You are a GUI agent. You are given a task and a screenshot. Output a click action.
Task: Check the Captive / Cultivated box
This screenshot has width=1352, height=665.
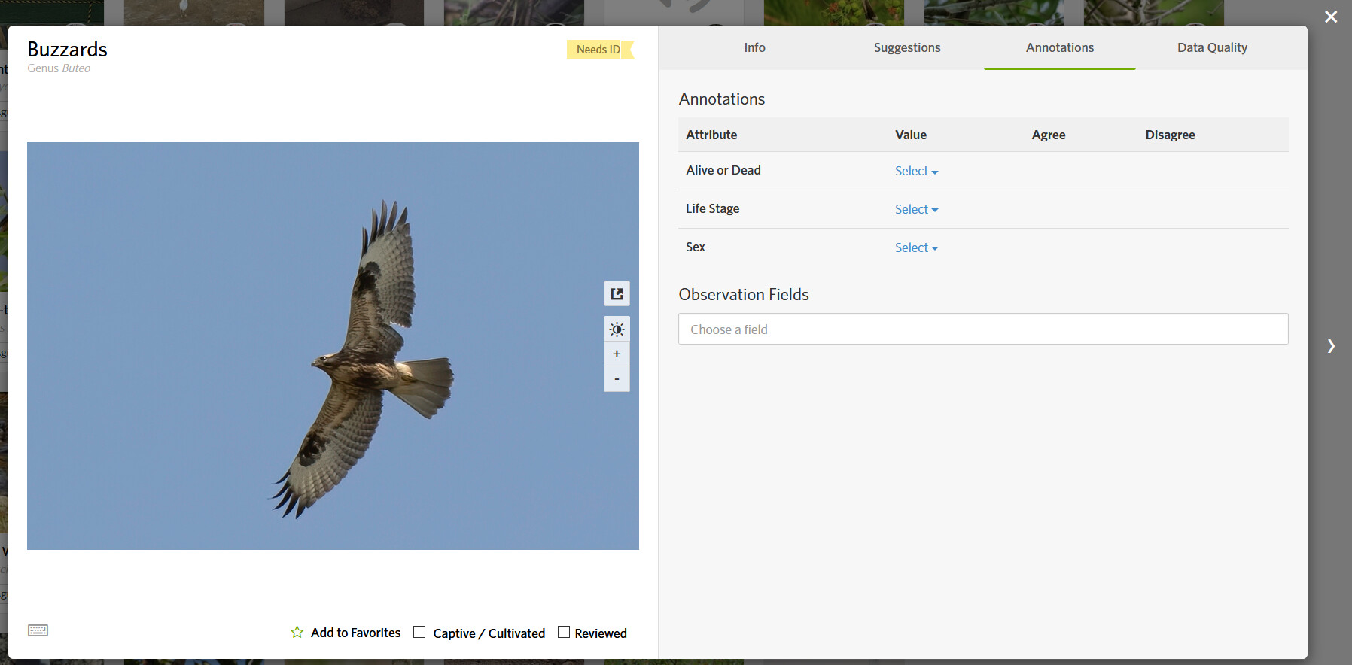(419, 633)
